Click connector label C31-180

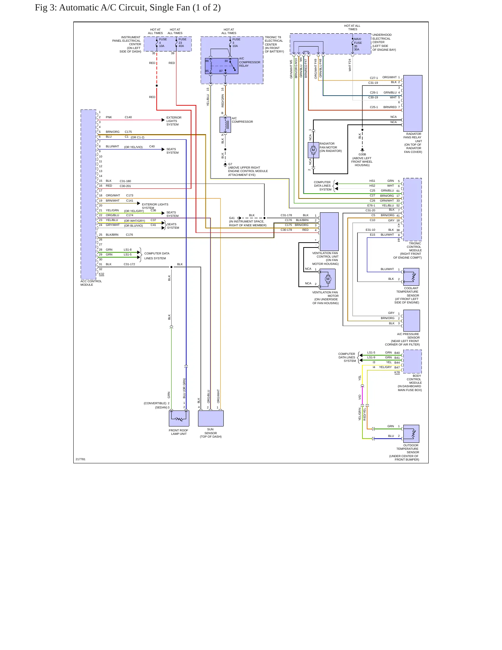[x=125, y=181]
